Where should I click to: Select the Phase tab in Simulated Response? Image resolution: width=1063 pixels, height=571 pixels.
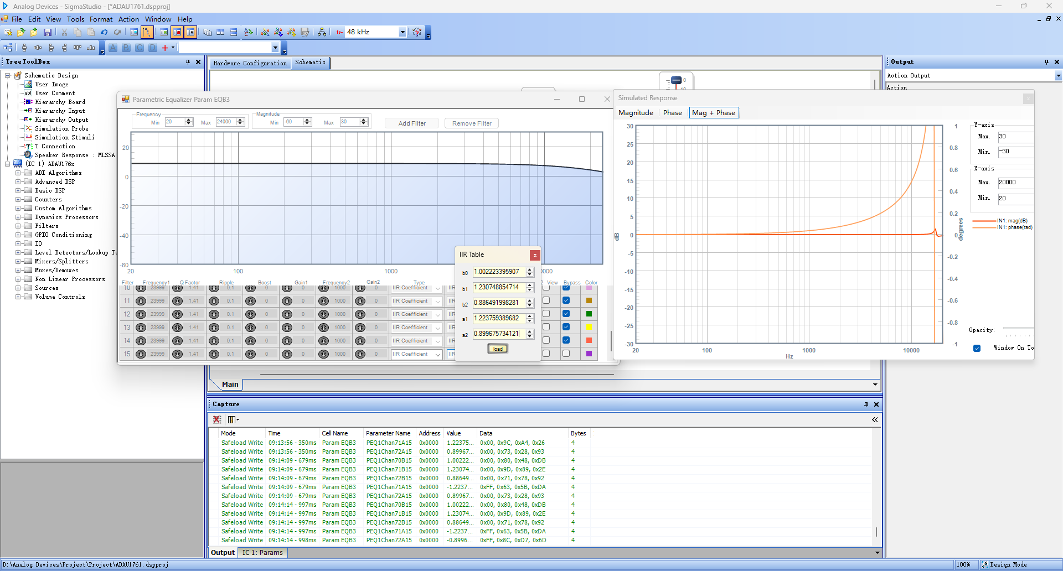click(672, 113)
